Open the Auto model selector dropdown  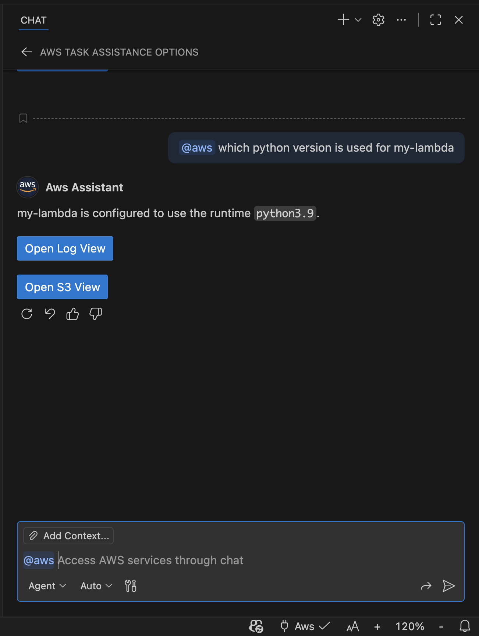pos(95,586)
